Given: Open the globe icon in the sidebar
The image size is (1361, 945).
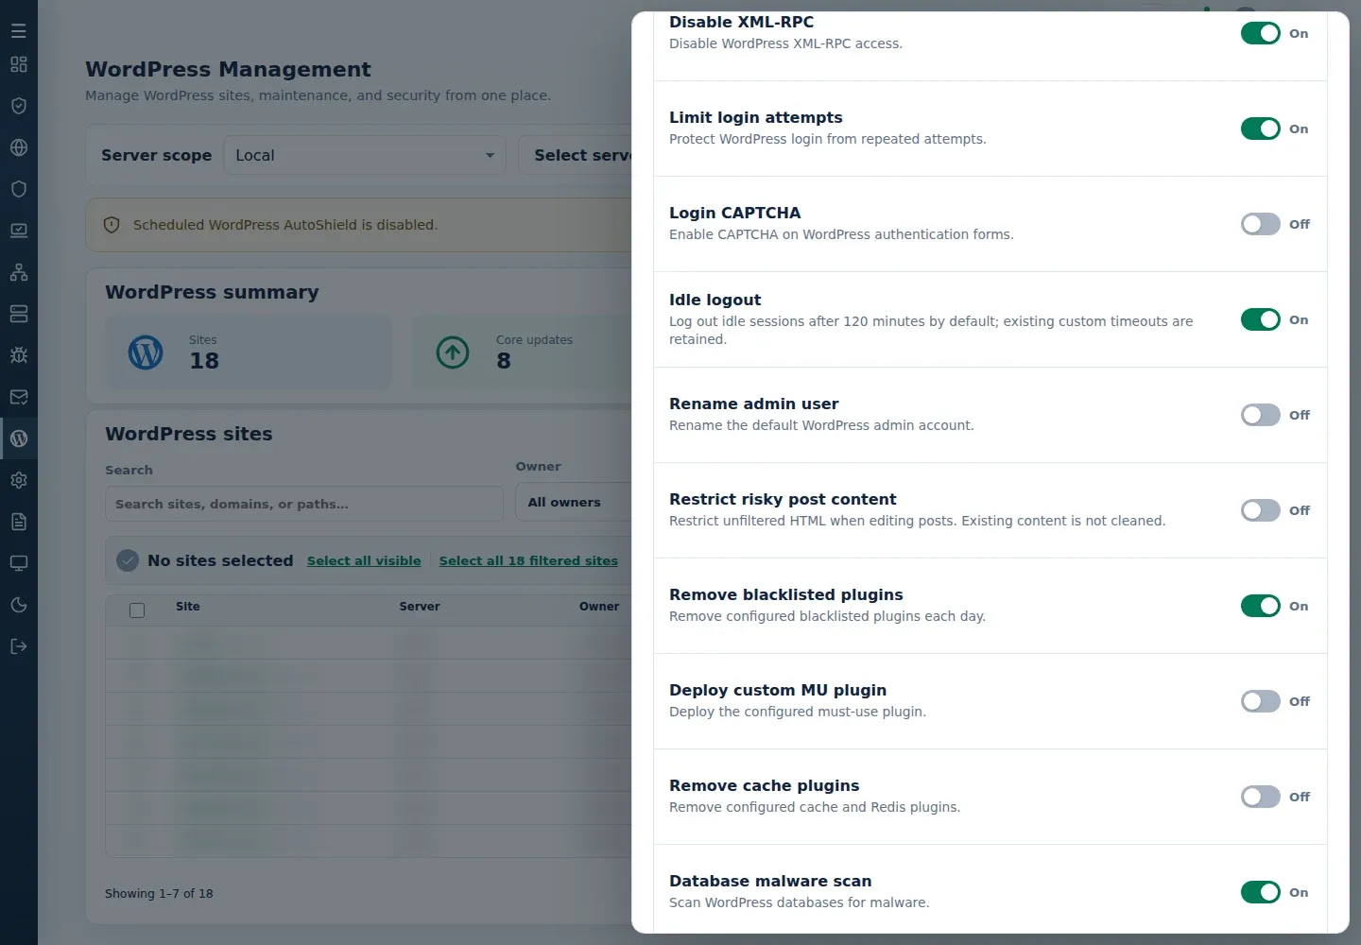Looking at the screenshot, I should [19, 147].
